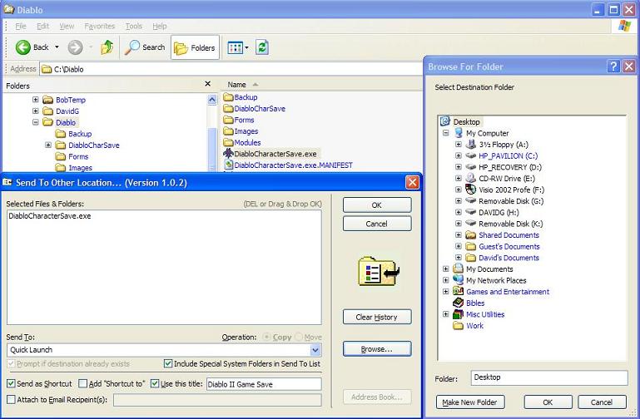Click the Browse For Folder help icon
This screenshot has width=640, height=419.
point(613,67)
